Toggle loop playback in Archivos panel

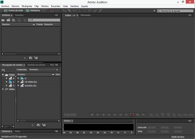[30, 58]
